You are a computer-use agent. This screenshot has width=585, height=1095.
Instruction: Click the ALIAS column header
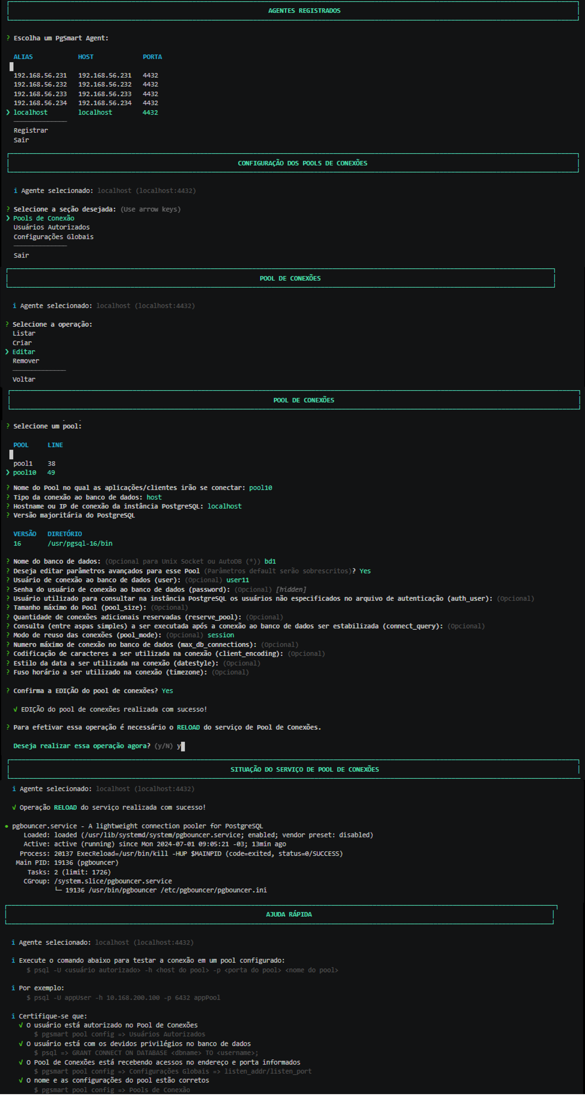coord(23,57)
